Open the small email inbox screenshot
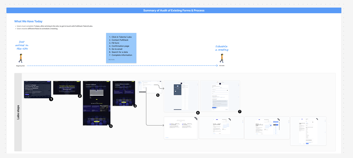Image resolution: width=353 pixels, height=158 pixels. 150,87
